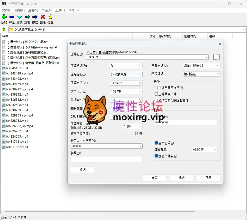The width and height of the screenshot is (247, 220).
Task: Open the 编辑(E) menu
Action: (20, 10)
